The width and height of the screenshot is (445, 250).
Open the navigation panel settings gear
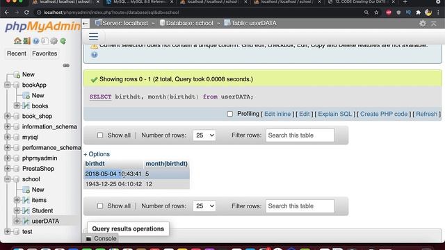point(54,41)
